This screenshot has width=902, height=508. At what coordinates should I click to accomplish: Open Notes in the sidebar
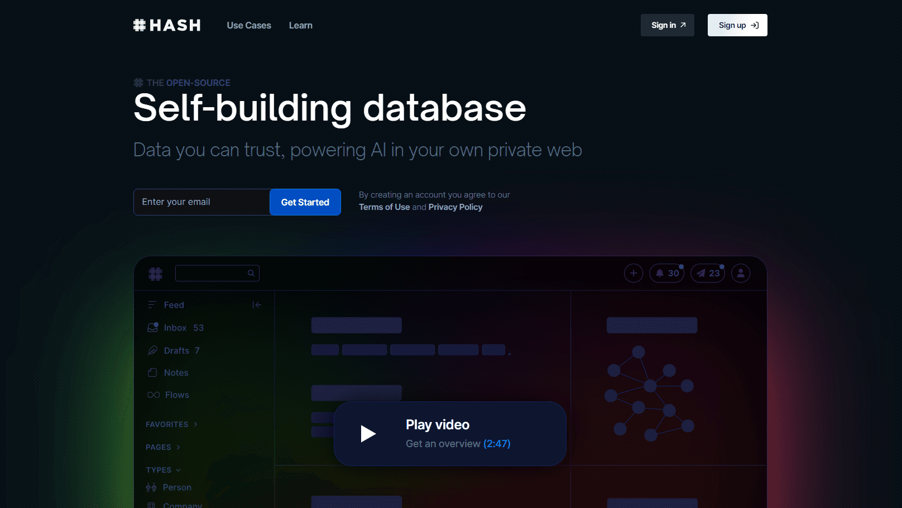176,373
